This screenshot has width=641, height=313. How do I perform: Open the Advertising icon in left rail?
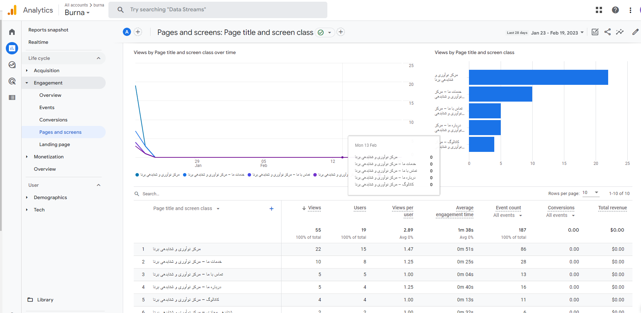coord(12,81)
